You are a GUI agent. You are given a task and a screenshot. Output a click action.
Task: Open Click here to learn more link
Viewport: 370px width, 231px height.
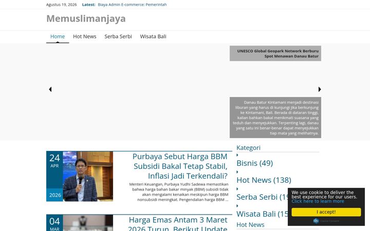(x=318, y=201)
